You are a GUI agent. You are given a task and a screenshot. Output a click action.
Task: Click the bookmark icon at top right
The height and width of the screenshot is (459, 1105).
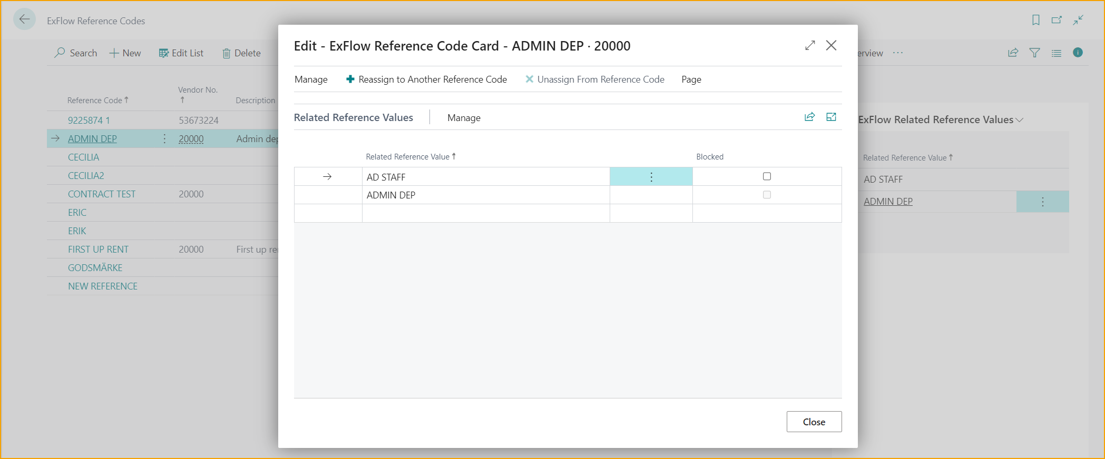point(1036,20)
